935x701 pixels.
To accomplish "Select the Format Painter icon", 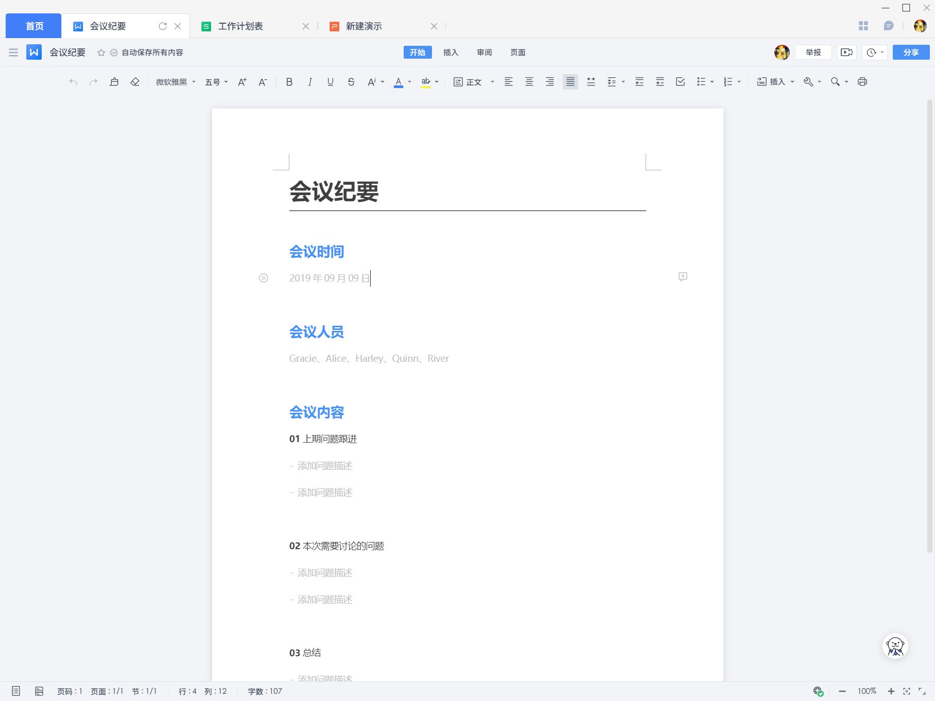I will point(114,82).
